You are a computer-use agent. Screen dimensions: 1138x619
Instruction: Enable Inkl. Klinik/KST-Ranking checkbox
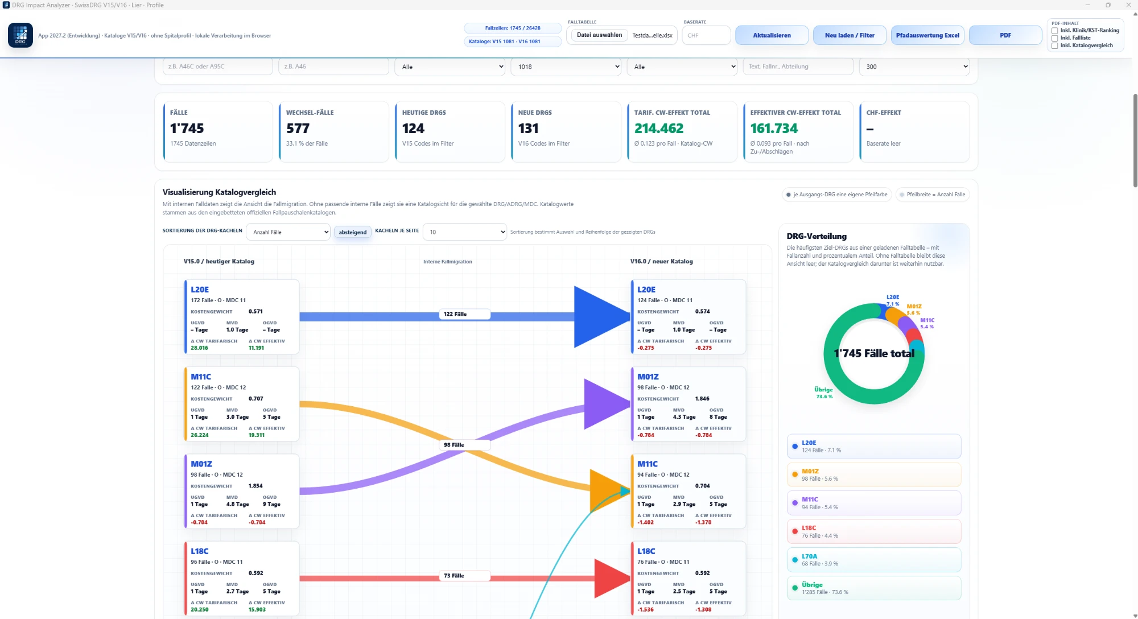pos(1055,31)
